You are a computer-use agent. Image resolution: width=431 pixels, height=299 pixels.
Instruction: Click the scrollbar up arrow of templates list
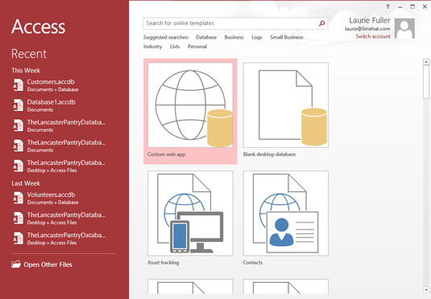coord(426,62)
